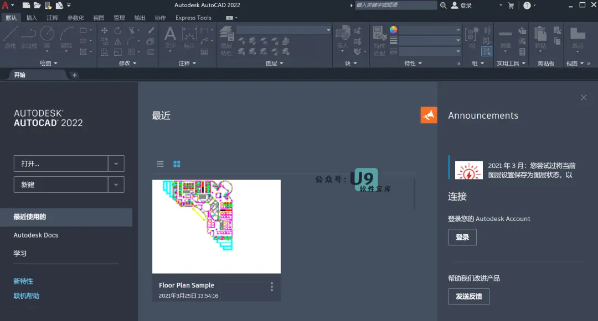Select the Line (直线) tool
The image size is (598, 321).
tap(10, 38)
